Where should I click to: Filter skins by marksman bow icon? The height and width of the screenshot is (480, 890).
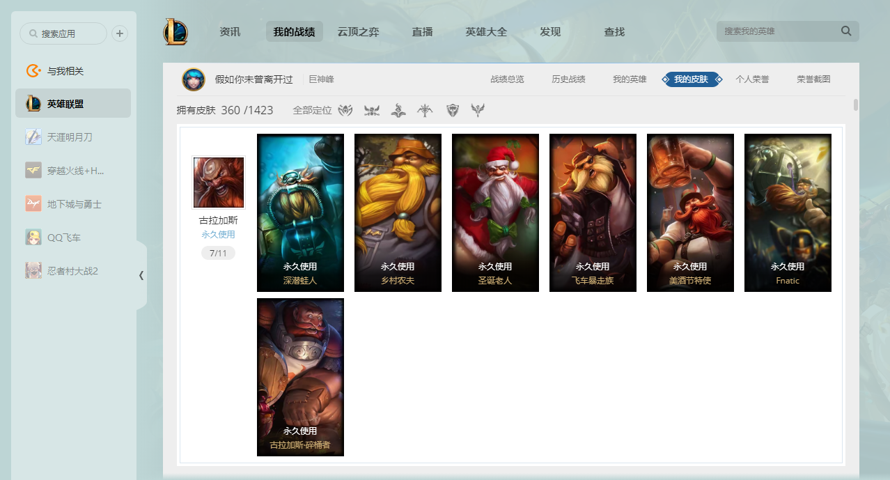425,110
